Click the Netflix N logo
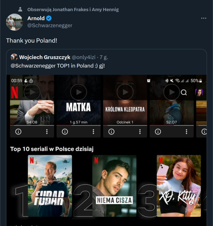Image resolution: width=213 pixels, height=226 pixels. pyautogui.click(x=14, y=93)
